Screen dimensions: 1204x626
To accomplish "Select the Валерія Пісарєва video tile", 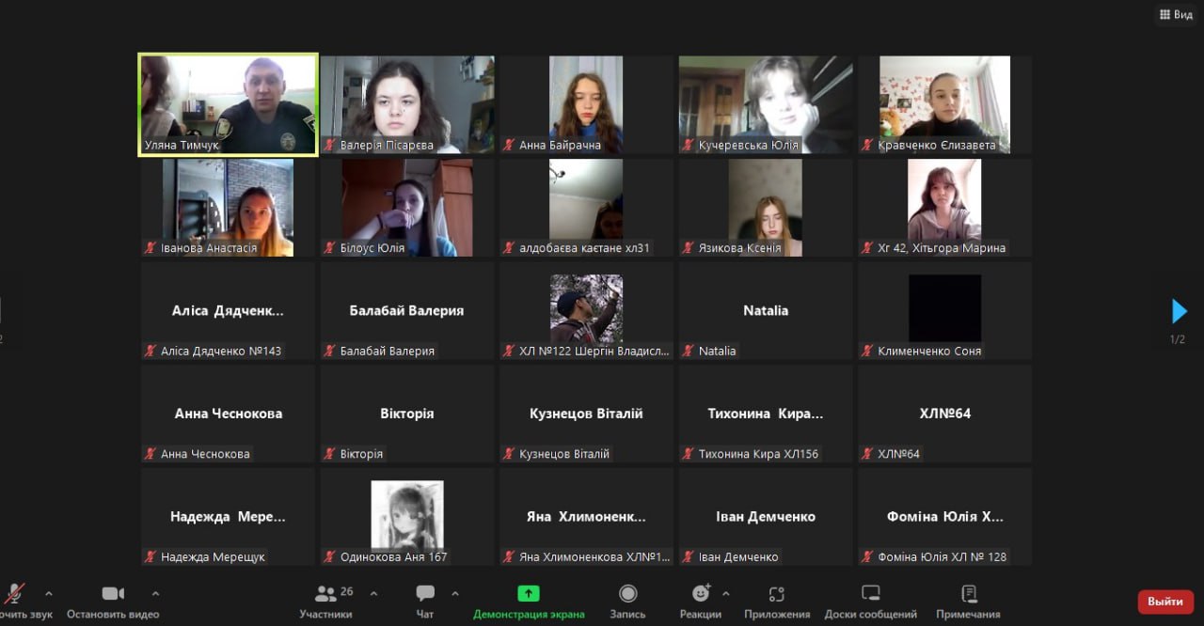I will pos(406,103).
